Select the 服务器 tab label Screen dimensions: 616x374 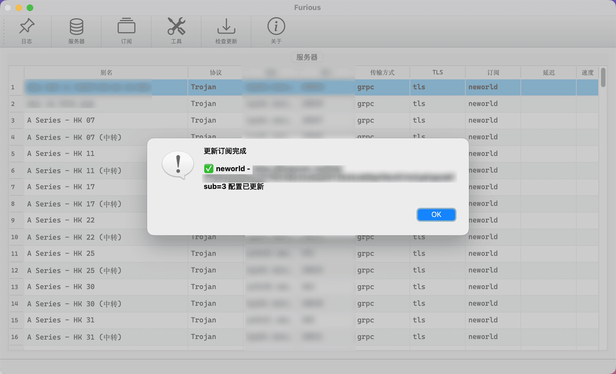coord(307,57)
